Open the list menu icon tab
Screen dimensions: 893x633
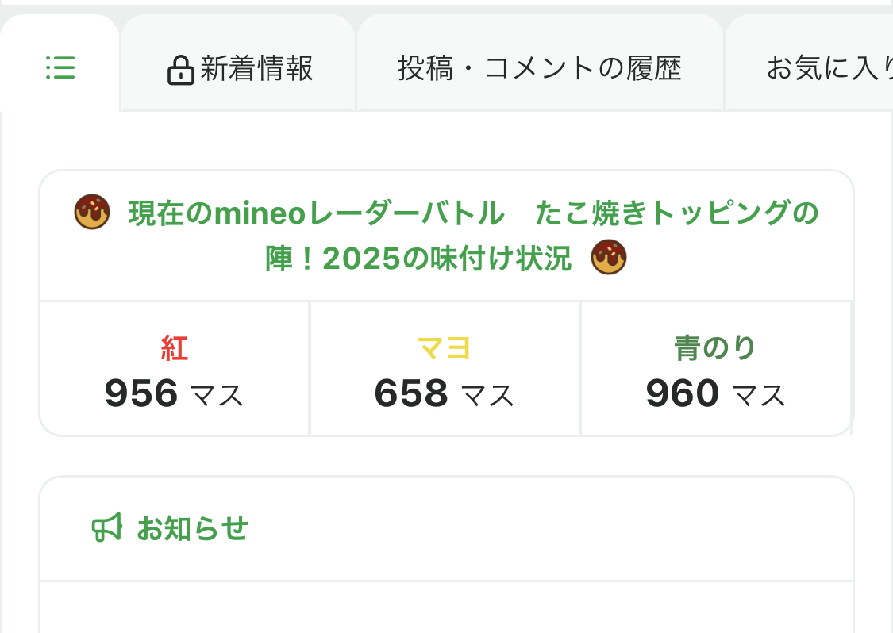point(60,68)
